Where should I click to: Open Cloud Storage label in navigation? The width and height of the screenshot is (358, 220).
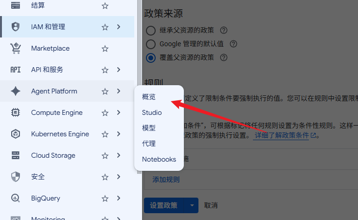tap(53, 155)
